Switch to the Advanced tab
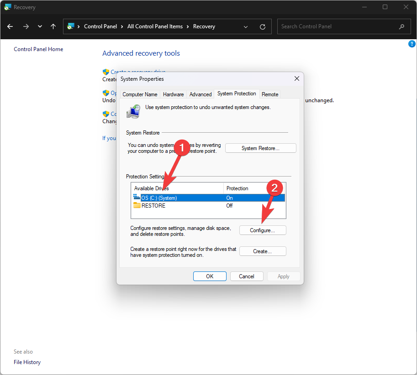The image size is (417, 375). point(201,94)
